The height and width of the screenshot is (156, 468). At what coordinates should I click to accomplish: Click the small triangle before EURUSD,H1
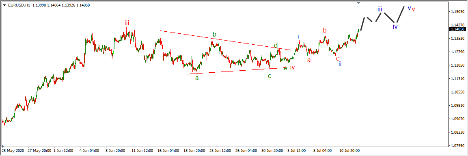[4, 5]
